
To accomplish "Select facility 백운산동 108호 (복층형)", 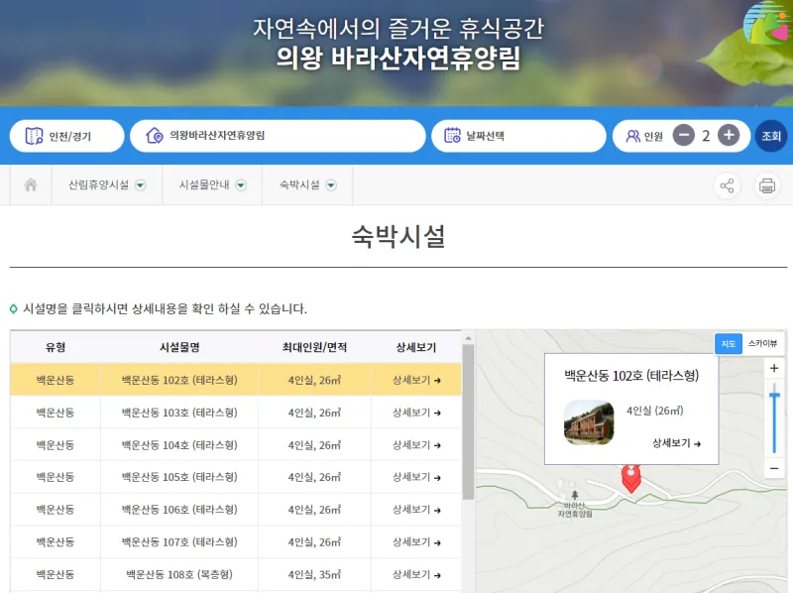I will (179, 575).
